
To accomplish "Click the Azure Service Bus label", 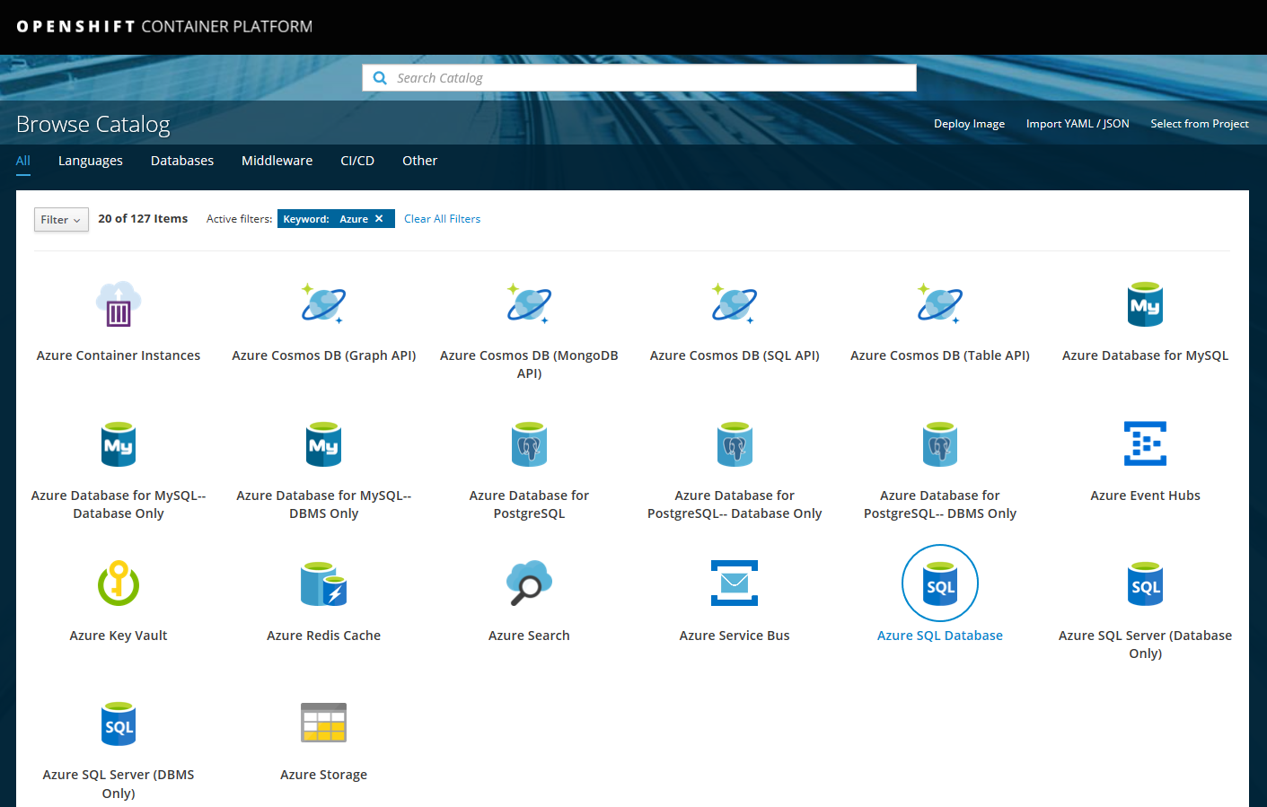I will [x=735, y=636].
